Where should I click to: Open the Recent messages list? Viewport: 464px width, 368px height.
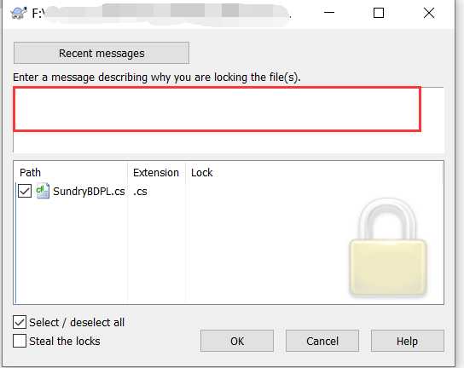point(101,53)
